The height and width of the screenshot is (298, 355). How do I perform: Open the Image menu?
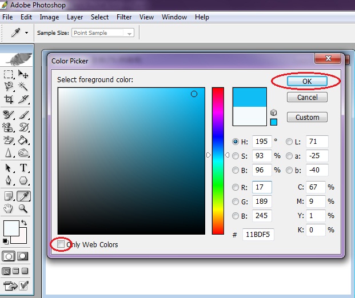pyautogui.click(x=49, y=17)
